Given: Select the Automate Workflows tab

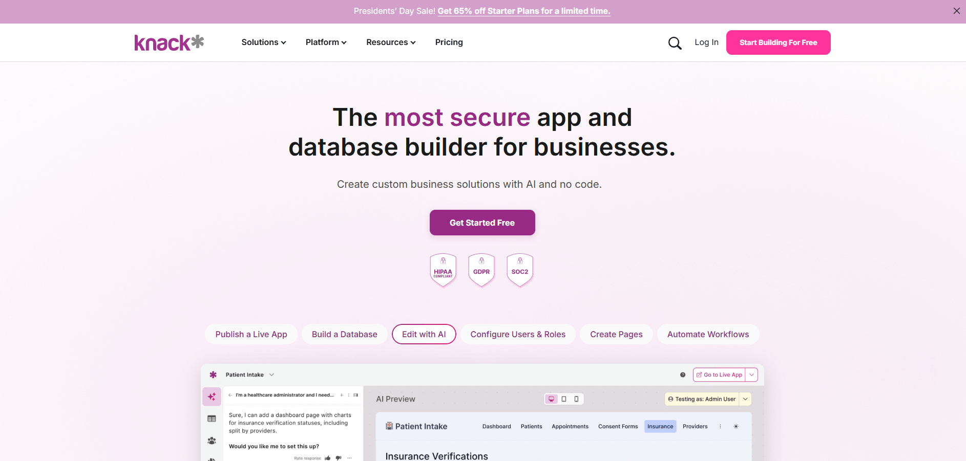Looking at the screenshot, I should point(708,334).
